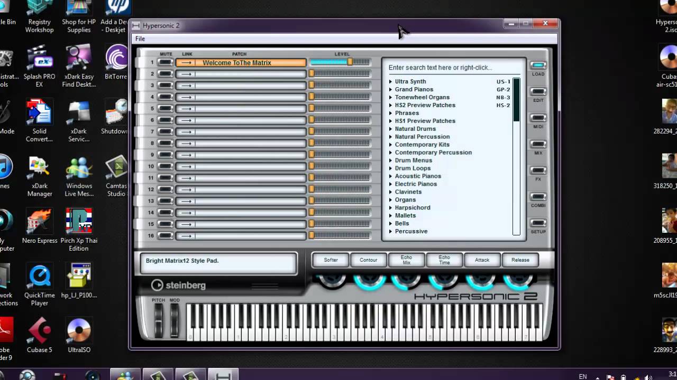Screen dimensions: 677x380
Task: Open the Solid Converter desktop icon
Action: click(40, 121)
